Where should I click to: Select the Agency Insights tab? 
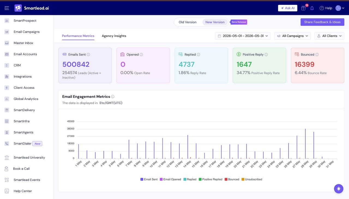point(114,36)
